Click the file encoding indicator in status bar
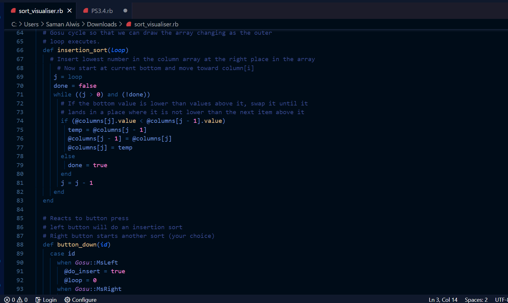The height and width of the screenshot is (303, 508). coord(501,300)
